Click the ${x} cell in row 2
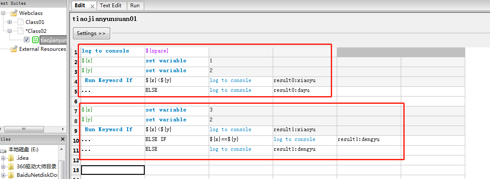Viewport: 490px width, 179px height. [x=113, y=62]
